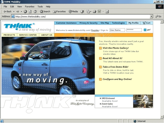The image size is (164, 123).
Task: Open Site Map tab
Action: (105, 23)
